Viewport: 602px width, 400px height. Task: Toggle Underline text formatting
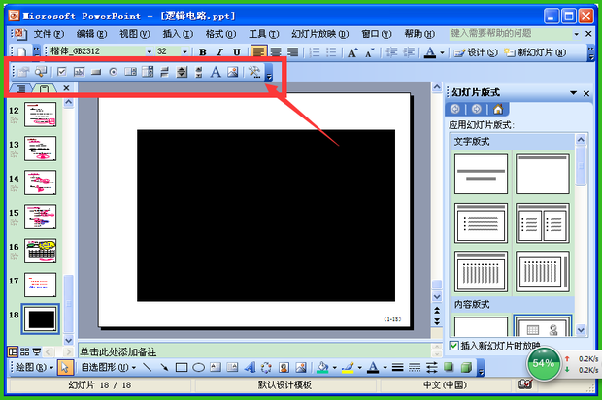(x=237, y=51)
